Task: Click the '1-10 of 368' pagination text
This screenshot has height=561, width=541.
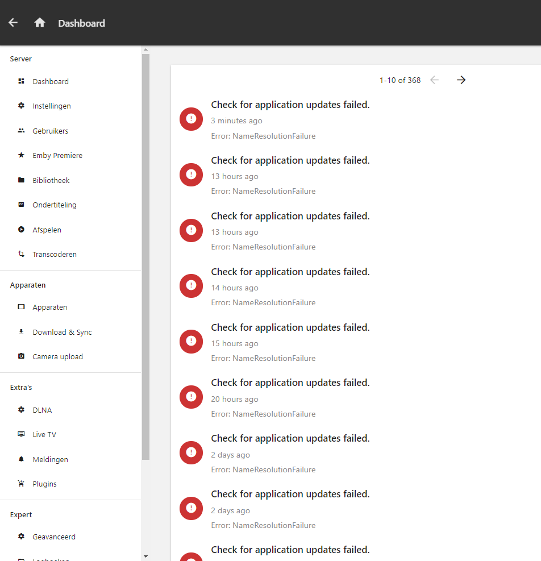Action: tap(400, 80)
